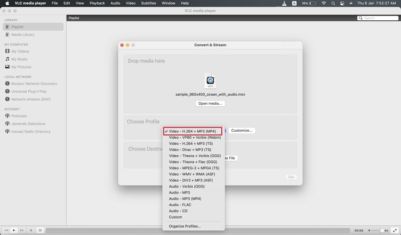Select Video - WMV + WMA (ASF)
The height and width of the screenshot is (235, 401).
194,174
